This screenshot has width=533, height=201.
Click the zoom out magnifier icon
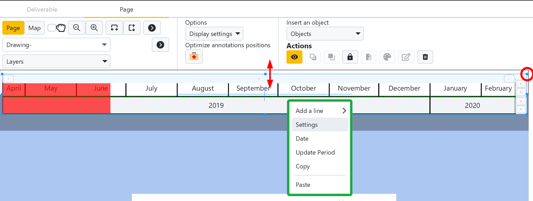click(x=77, y=28)
